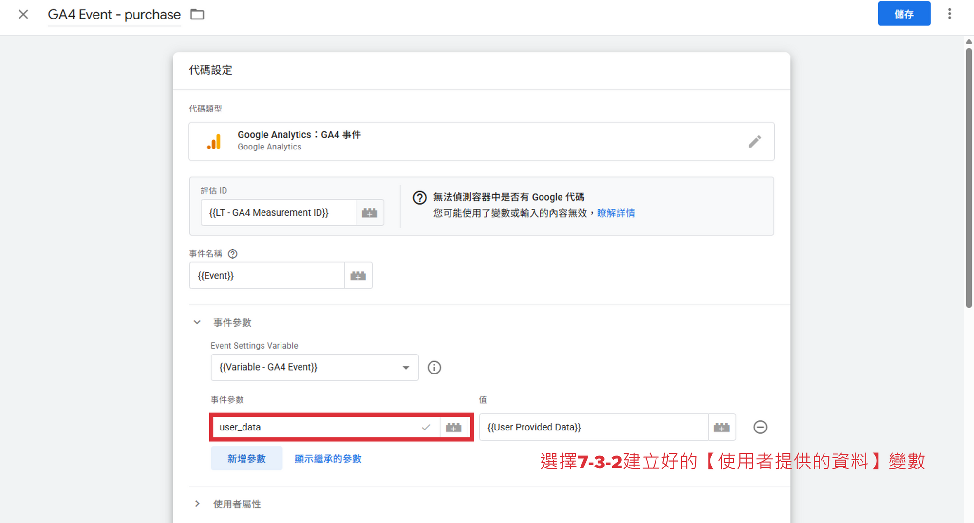
Task: Close the tag editor with the X
Action: 23,15
